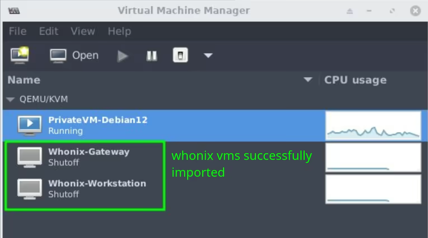This screenshot has width=428, height=238.
Task: Open the Help menu
Action: tap(119, 31)
